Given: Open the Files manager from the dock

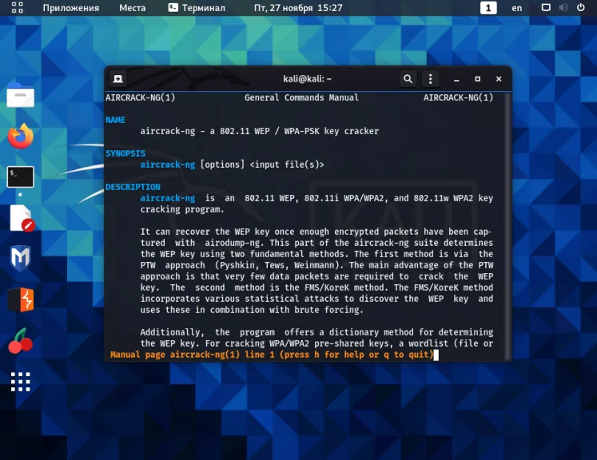Looking at the screenshot, I should coord(21,95).
